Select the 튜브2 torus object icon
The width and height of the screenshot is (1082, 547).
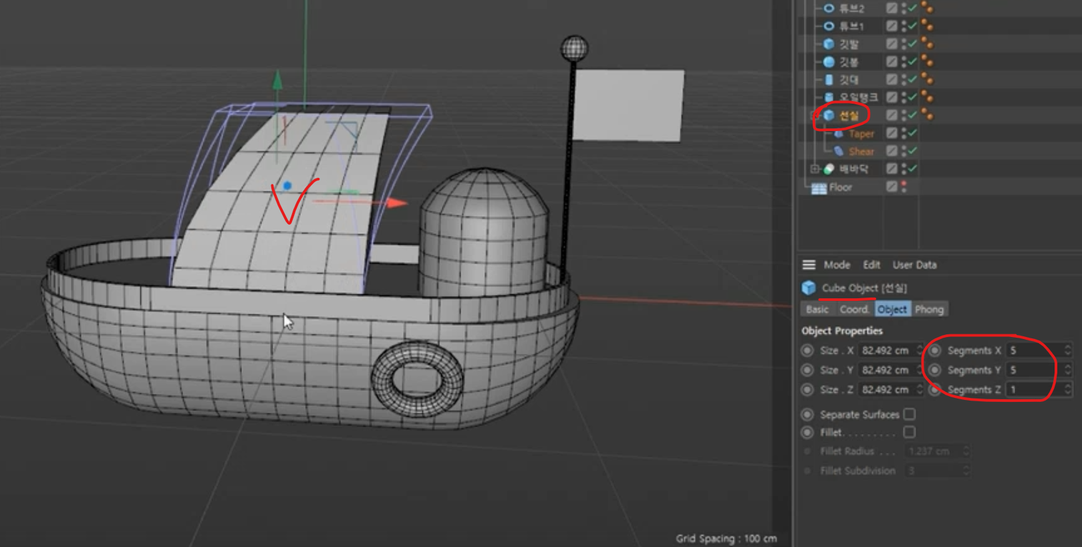click(x=829, y=8)
